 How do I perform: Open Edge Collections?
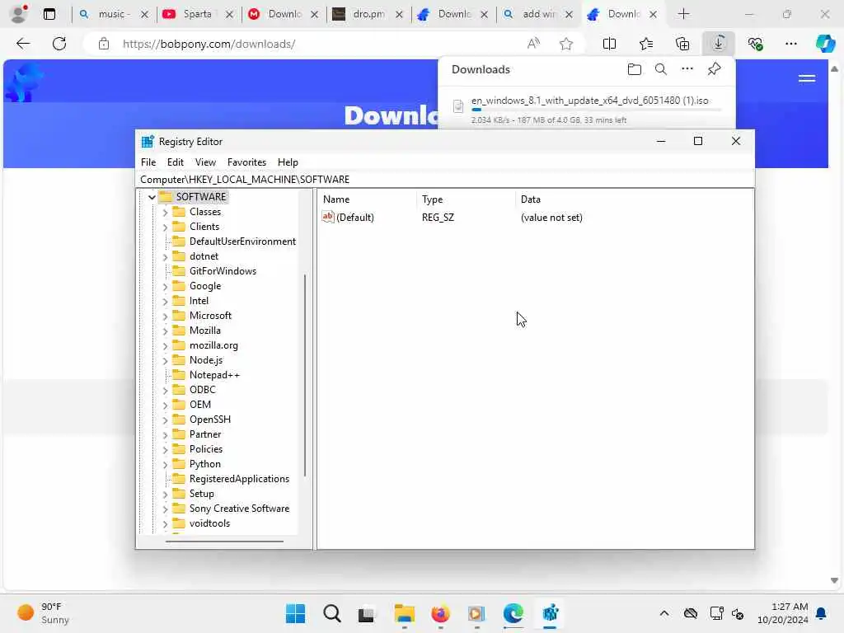[682, 44]
